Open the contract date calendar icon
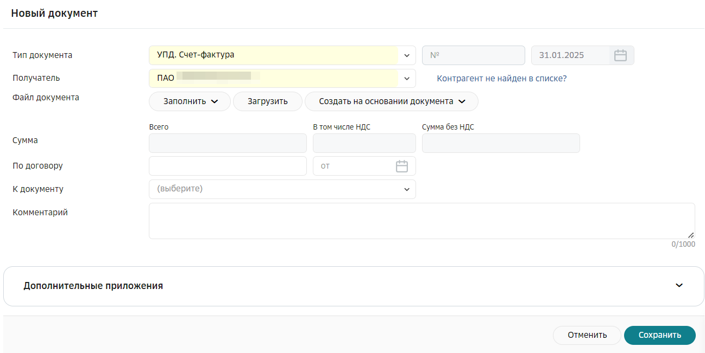 click(x=402, y=166)
